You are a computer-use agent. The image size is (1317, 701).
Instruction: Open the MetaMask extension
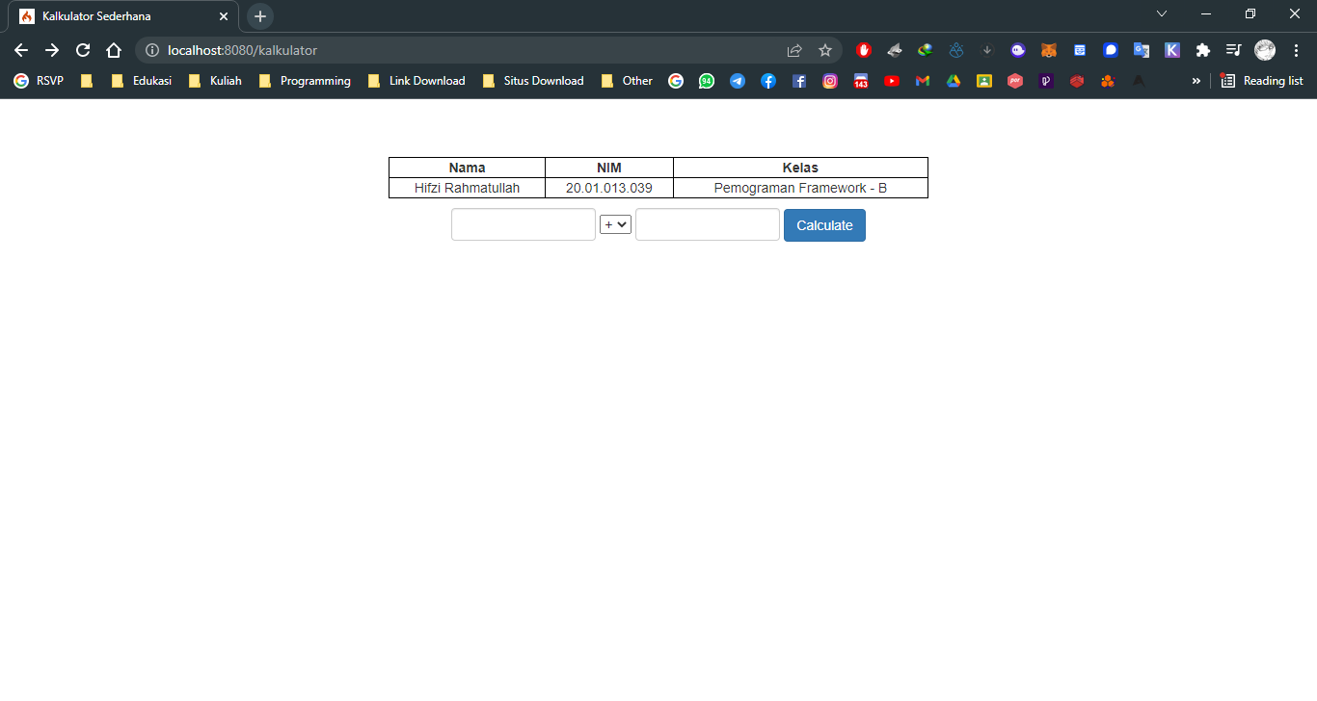[1048, 49]
